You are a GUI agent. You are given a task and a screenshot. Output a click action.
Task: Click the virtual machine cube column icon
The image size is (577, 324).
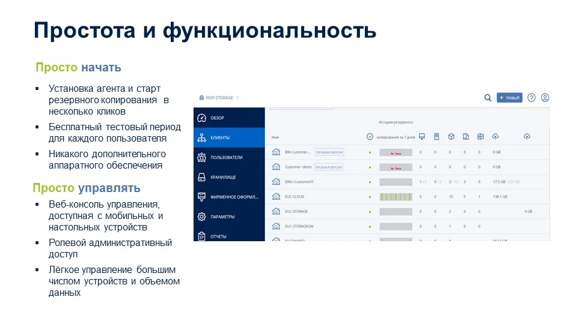pos(451,137)
